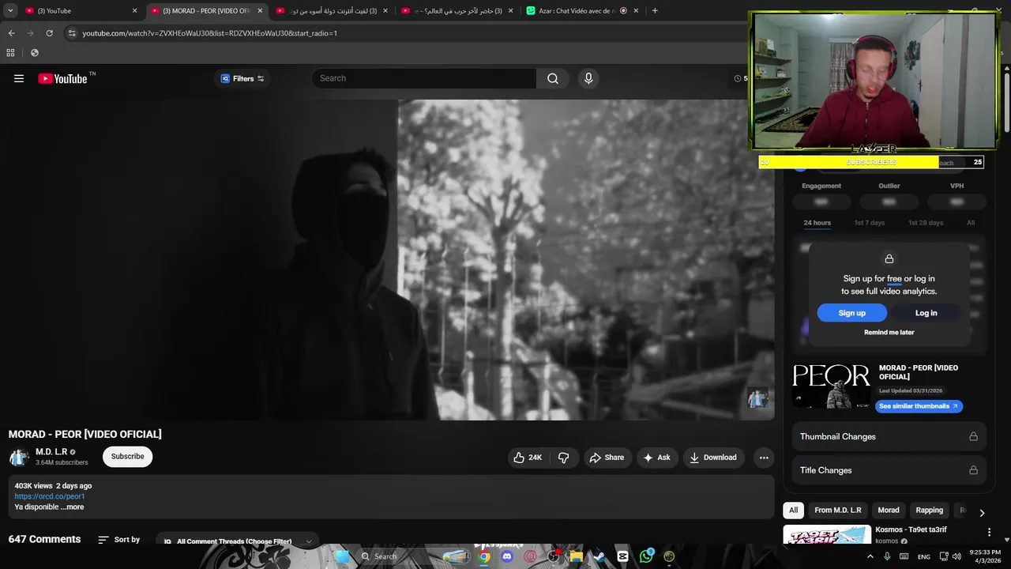Viewport: 1011px width, 569px height.
Task: Show hidden system tray icons
Action: click(x=870, y=556)
